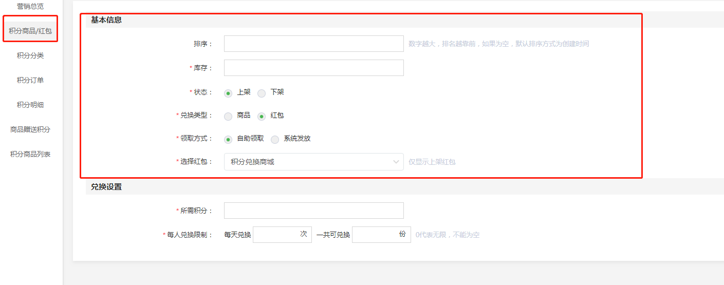Click the 库存 input field

point(314,68)
